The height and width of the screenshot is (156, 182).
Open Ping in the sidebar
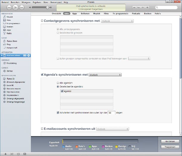point(8,44)
